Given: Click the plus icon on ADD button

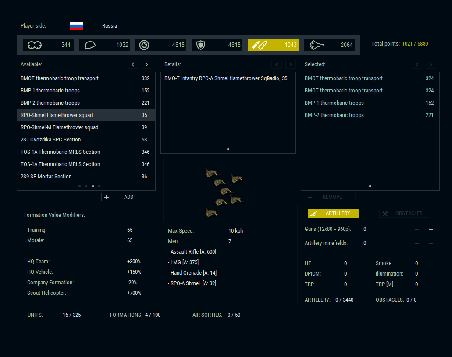Looking at the screenshot, I should [107, 197].
